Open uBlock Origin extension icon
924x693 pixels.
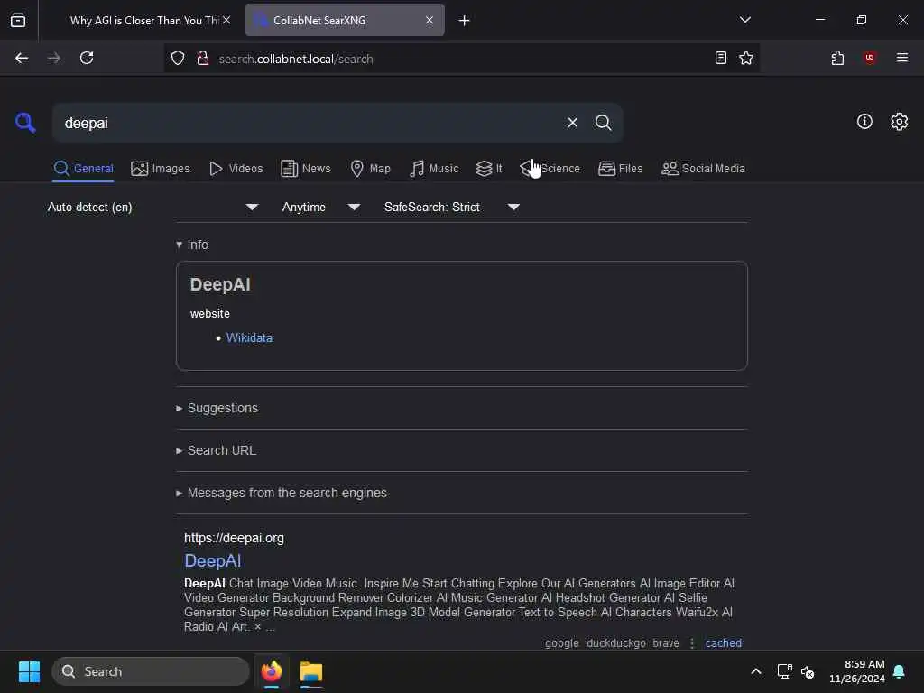point(869,58)
